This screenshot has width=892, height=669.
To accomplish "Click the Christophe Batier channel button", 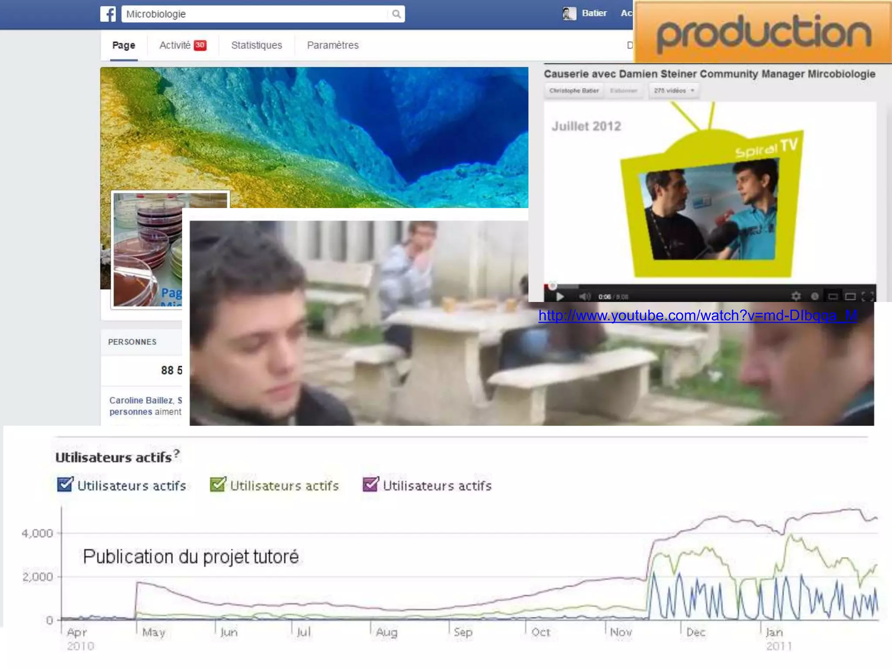I will click(x=574, y=91).
